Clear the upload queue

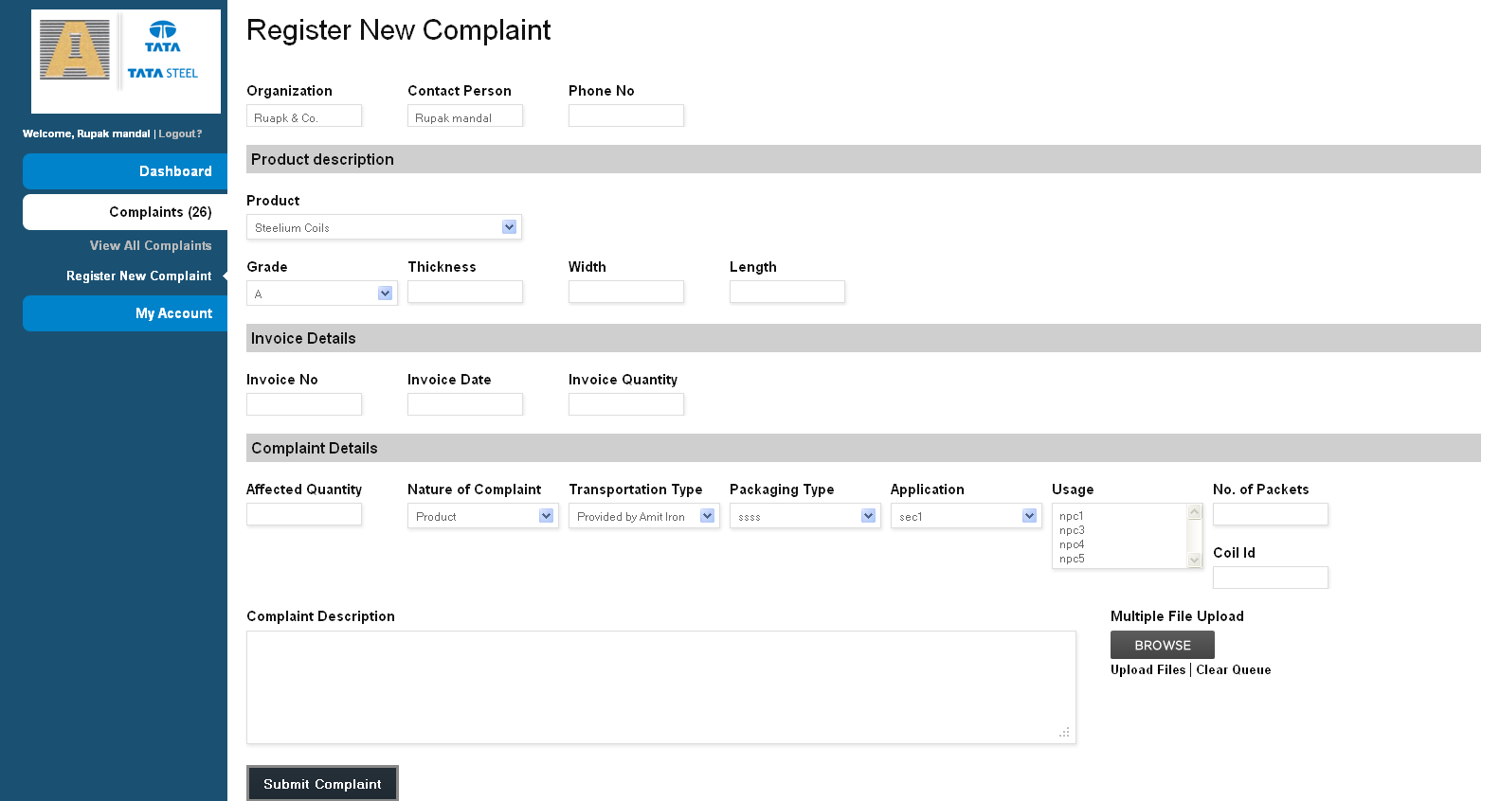coord(1233,669)
